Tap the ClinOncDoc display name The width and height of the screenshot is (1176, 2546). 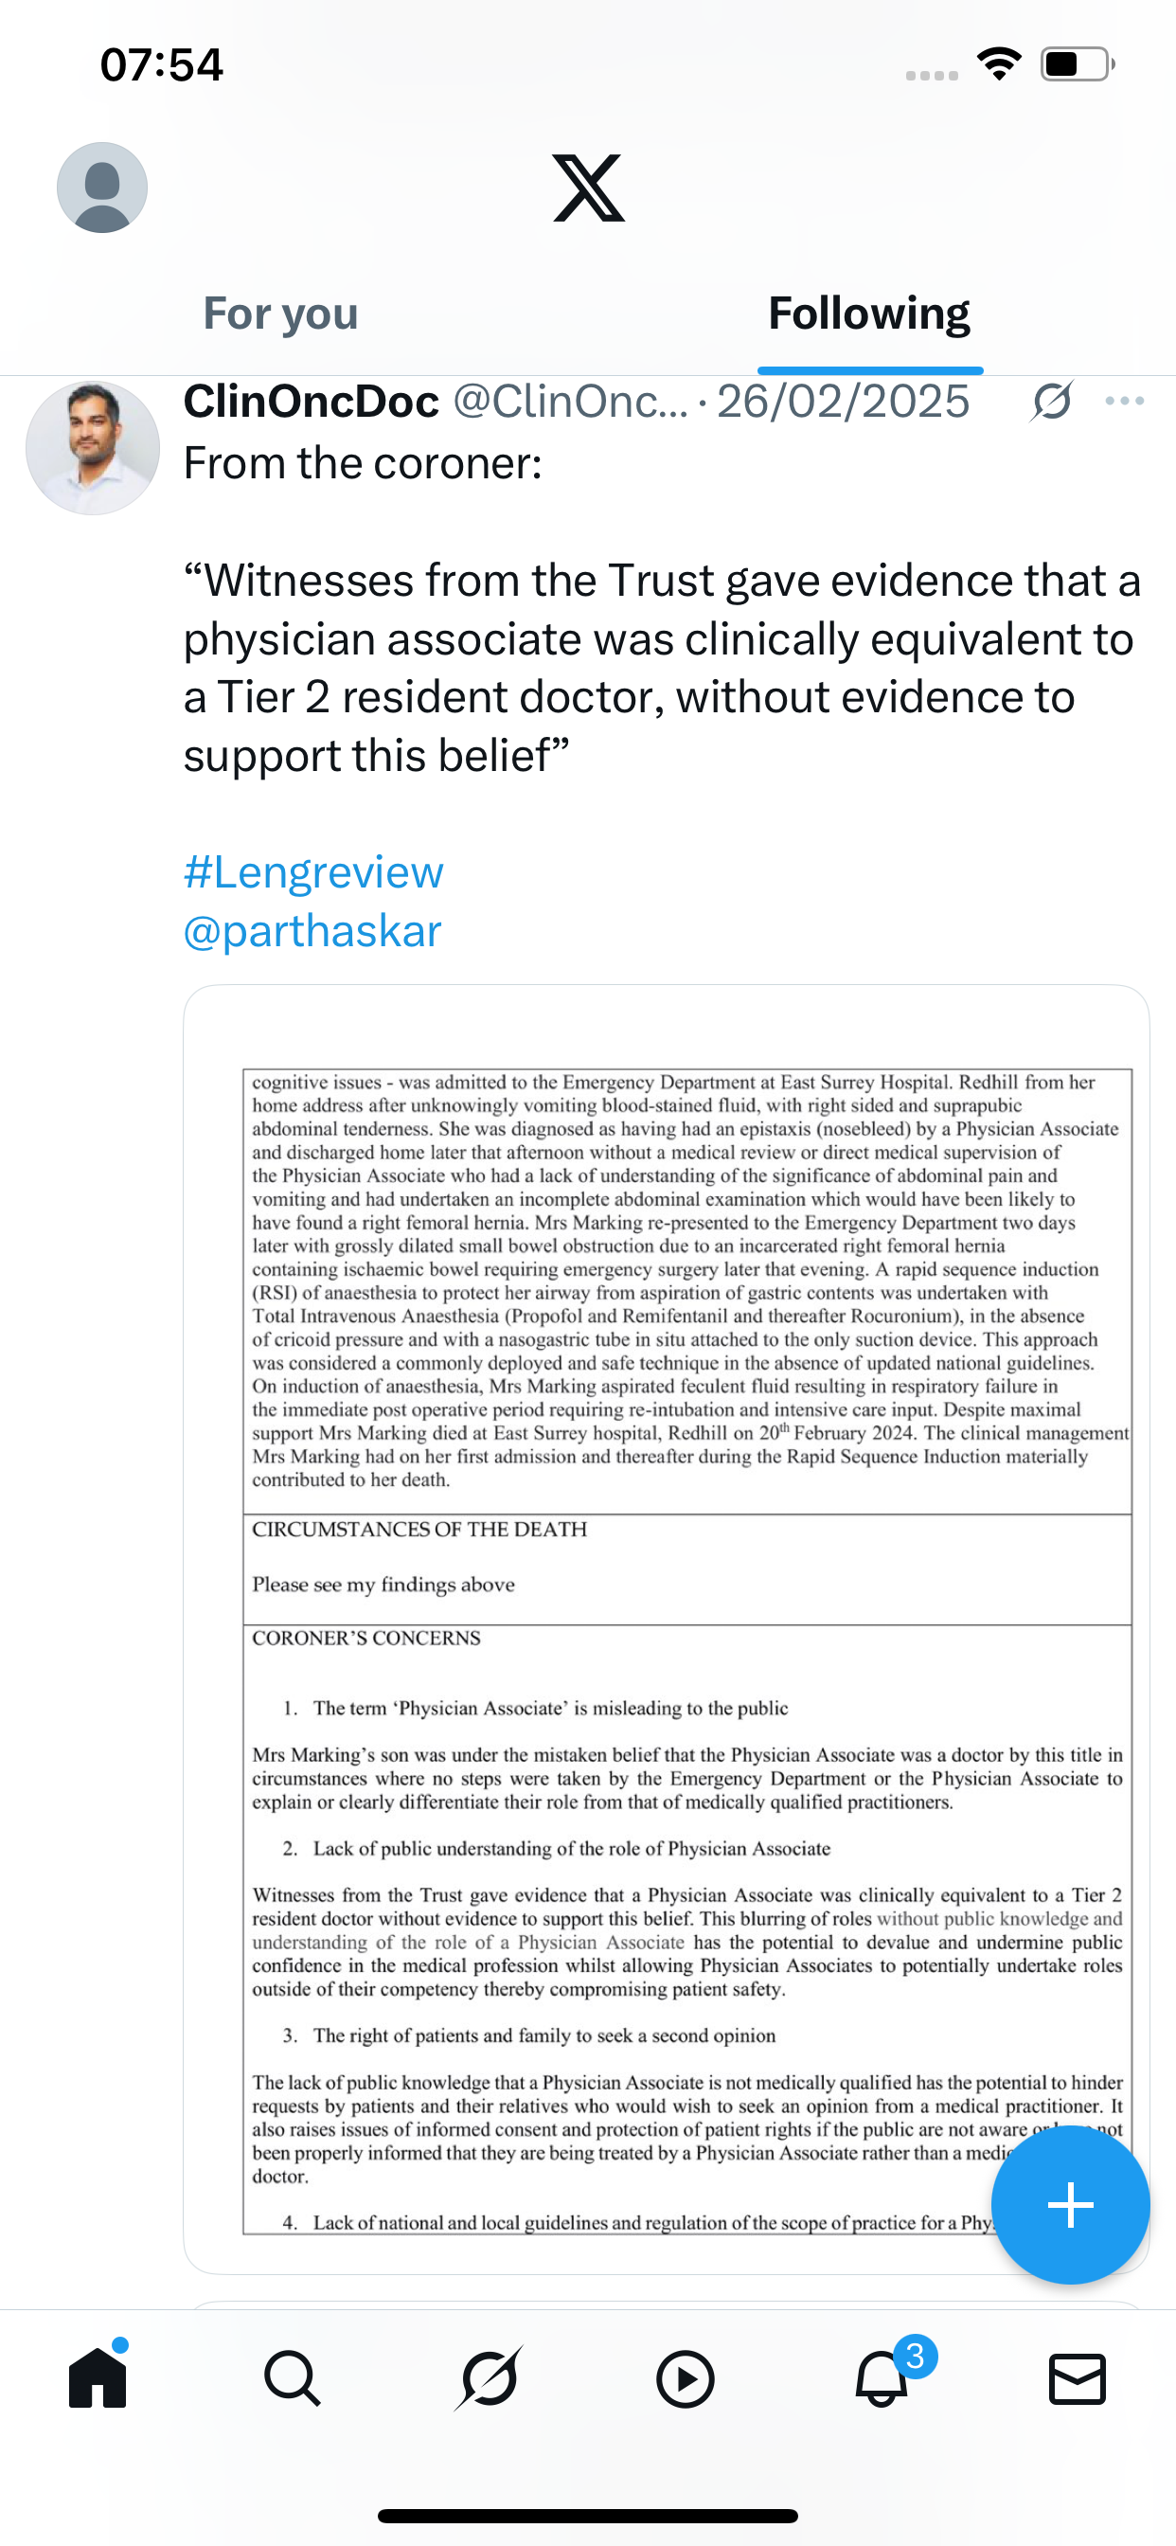tap(312, 402)
